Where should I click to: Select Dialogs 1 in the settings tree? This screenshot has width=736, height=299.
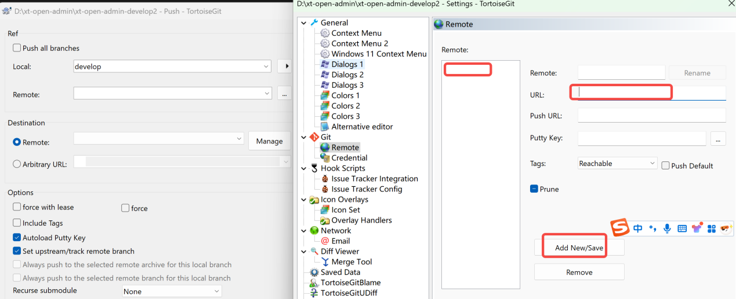coord(347,64)
